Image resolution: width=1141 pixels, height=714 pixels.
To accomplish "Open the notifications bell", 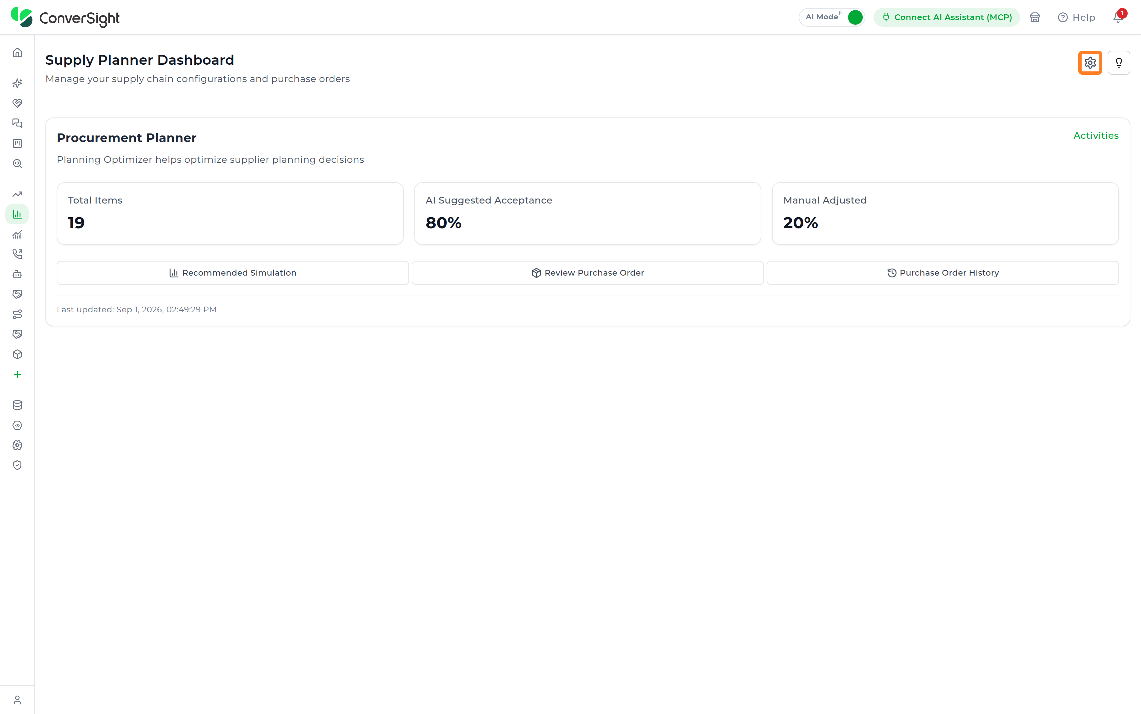I will click(1118, 17).
